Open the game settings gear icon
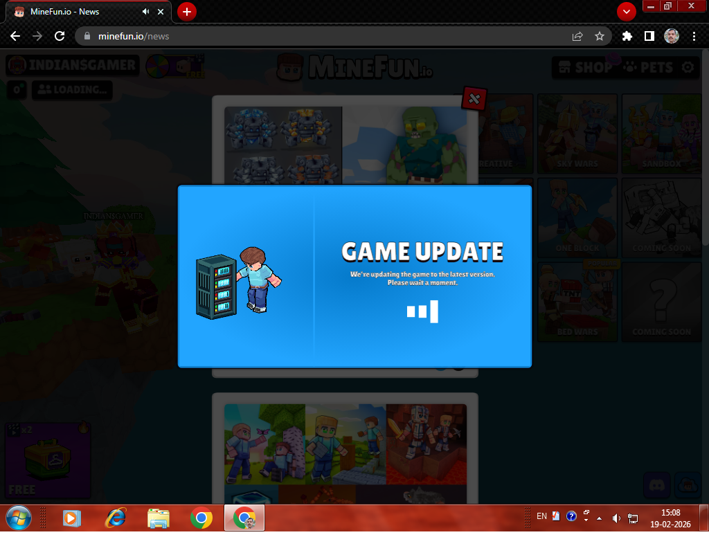Screen dimensions: 709x537 click(687, 67)
